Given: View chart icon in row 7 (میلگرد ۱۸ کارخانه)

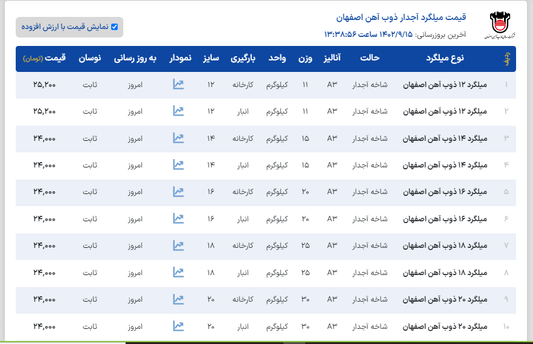Looking at the screenshot, I should (x=178, y=245).
